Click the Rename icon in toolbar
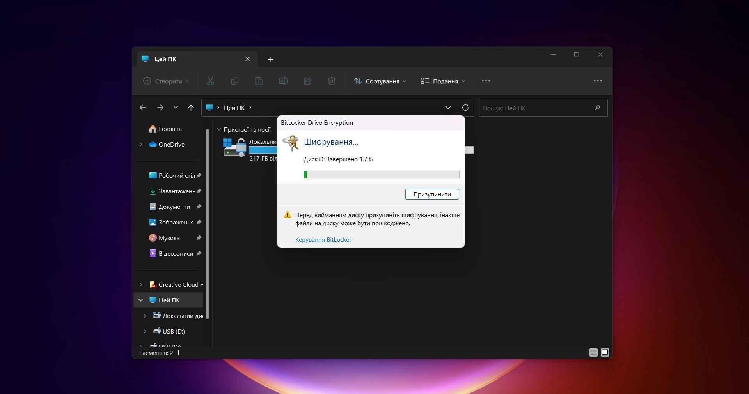The width and height of the screenshot is (749, 394). coord(283,81)
